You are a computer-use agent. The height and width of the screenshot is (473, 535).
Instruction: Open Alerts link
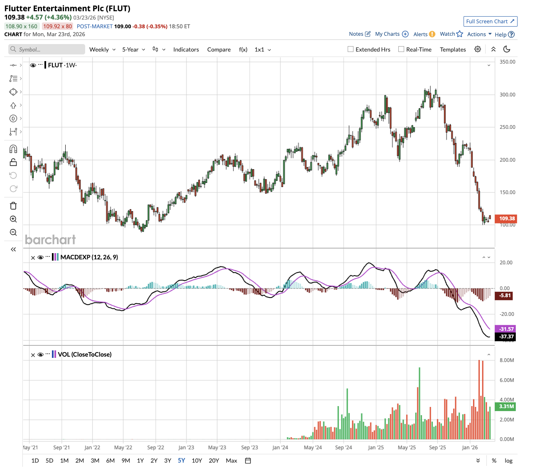[425, 34]
